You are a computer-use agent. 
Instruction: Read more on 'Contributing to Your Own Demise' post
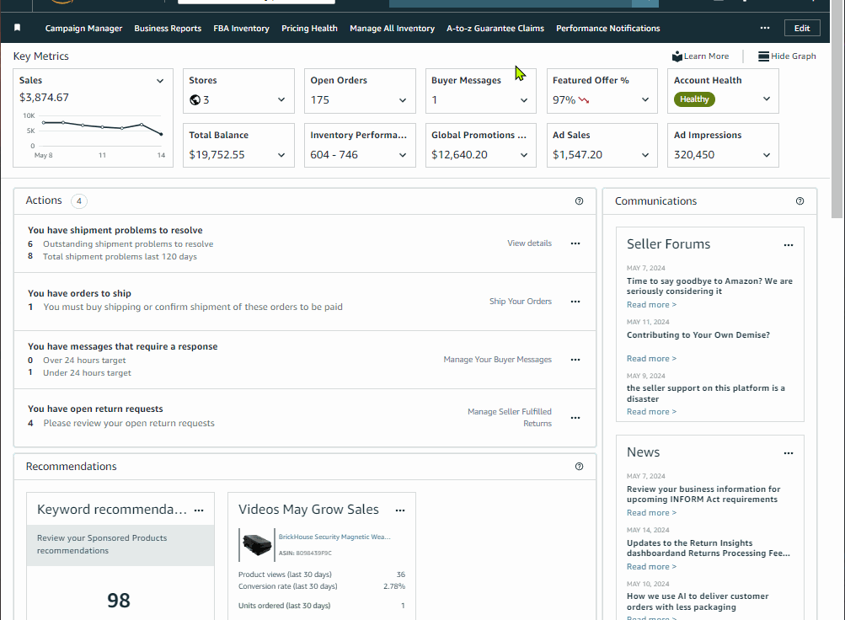[651, 359]
